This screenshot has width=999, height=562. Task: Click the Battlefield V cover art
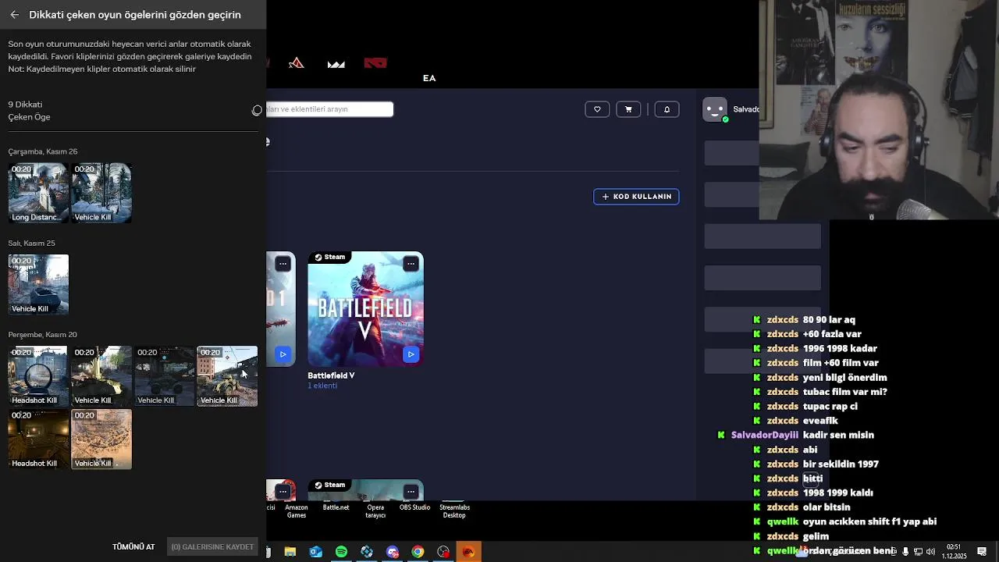[x=365, y=309]
